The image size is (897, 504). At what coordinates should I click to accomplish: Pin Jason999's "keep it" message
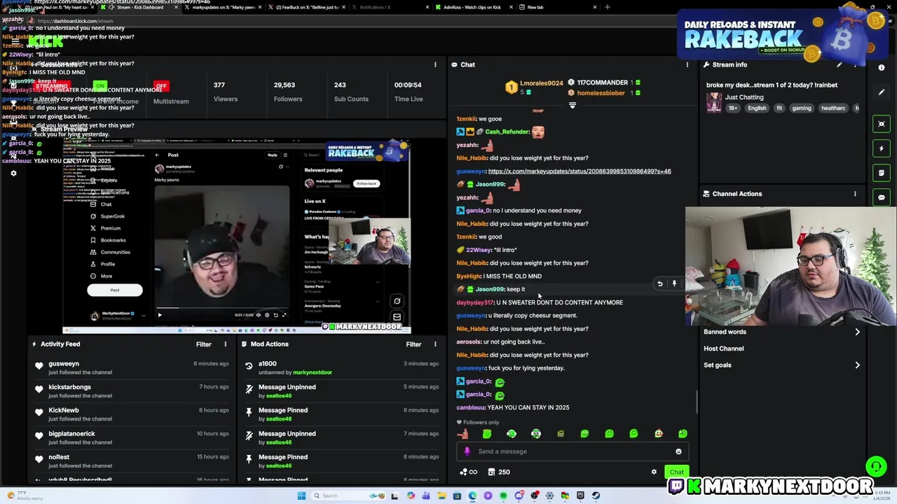coord(674,283)
